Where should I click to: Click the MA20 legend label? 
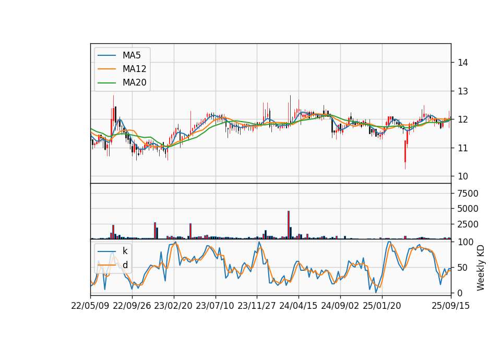[134, 82]
